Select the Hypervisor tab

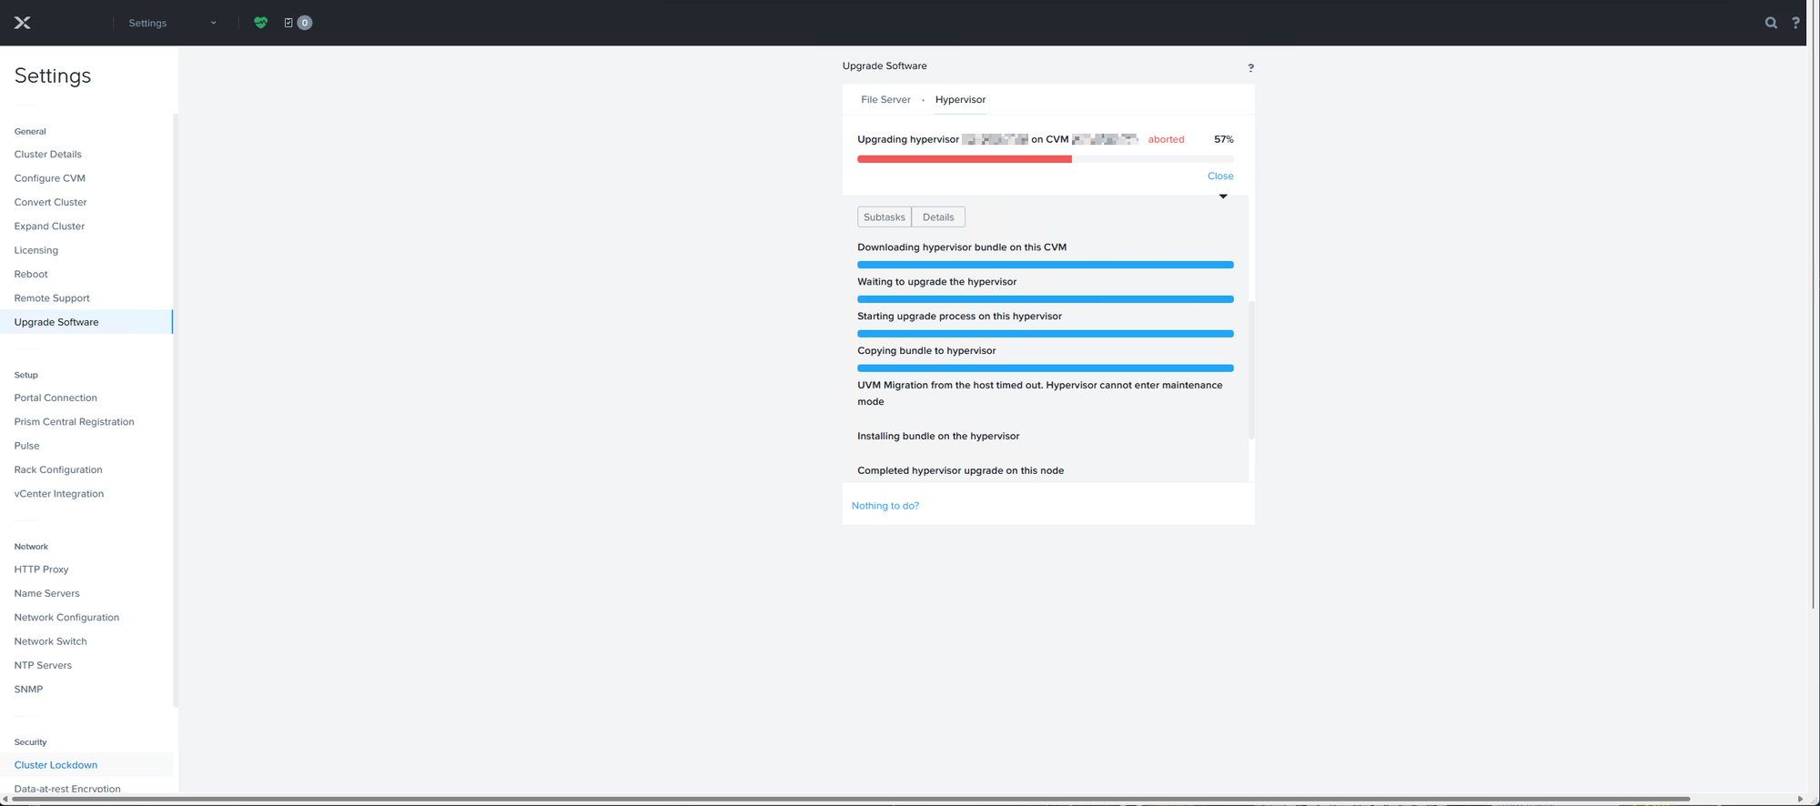960,100
